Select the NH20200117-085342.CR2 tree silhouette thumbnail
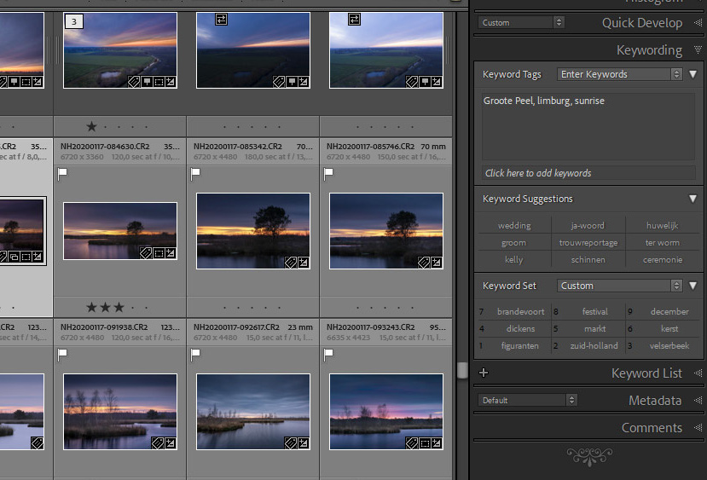Screen dimensions: 707x480 click(x=253, y=231)
